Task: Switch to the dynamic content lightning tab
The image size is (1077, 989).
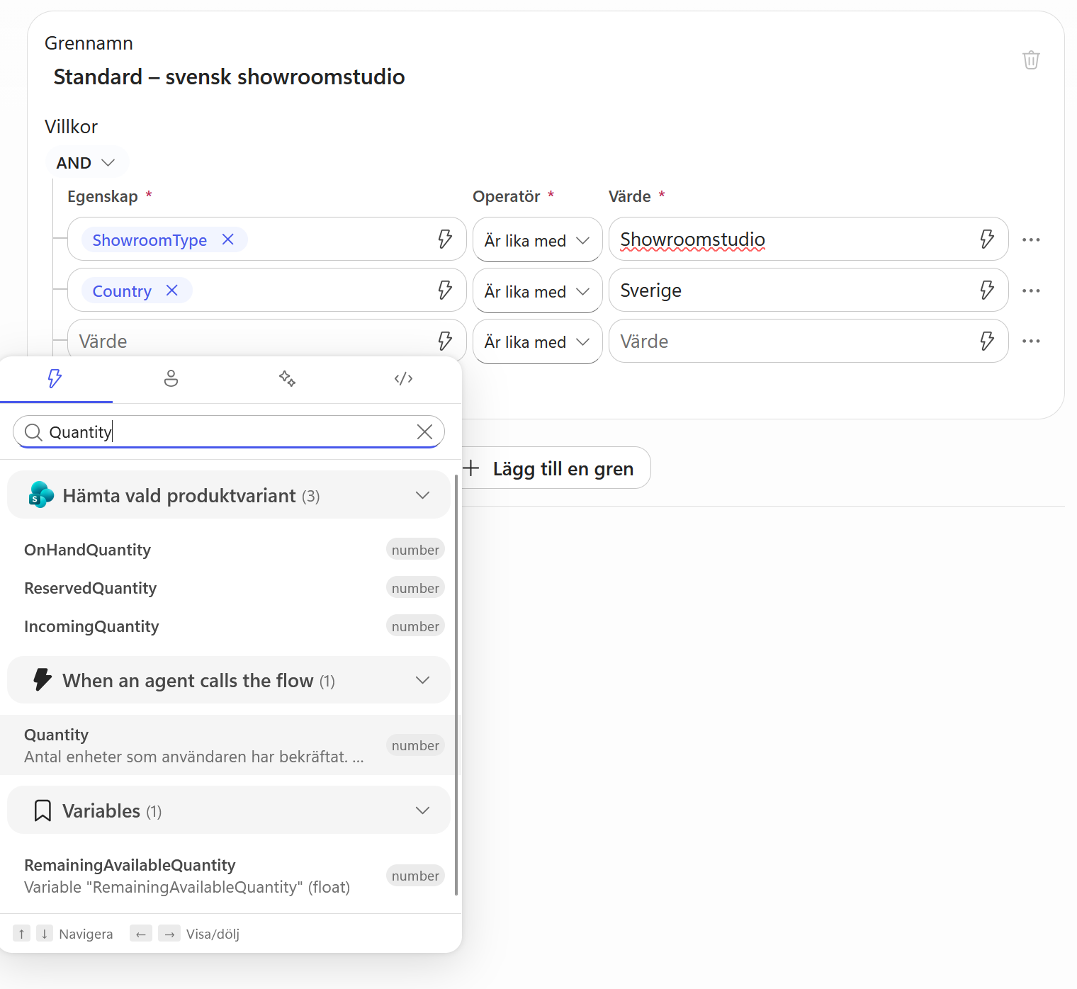Action: tap(55, 379)
